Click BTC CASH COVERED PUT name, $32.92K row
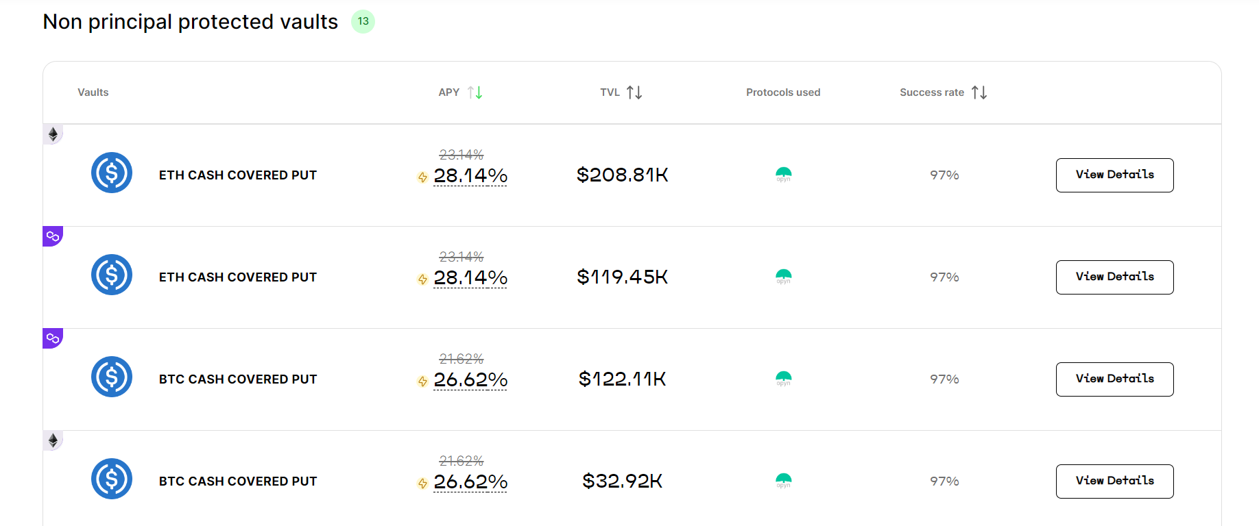This screenshot has width=1259, height=526. (238, 481)
